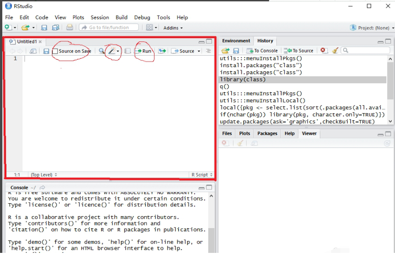Click inside the editor line 1

[118, 59]
